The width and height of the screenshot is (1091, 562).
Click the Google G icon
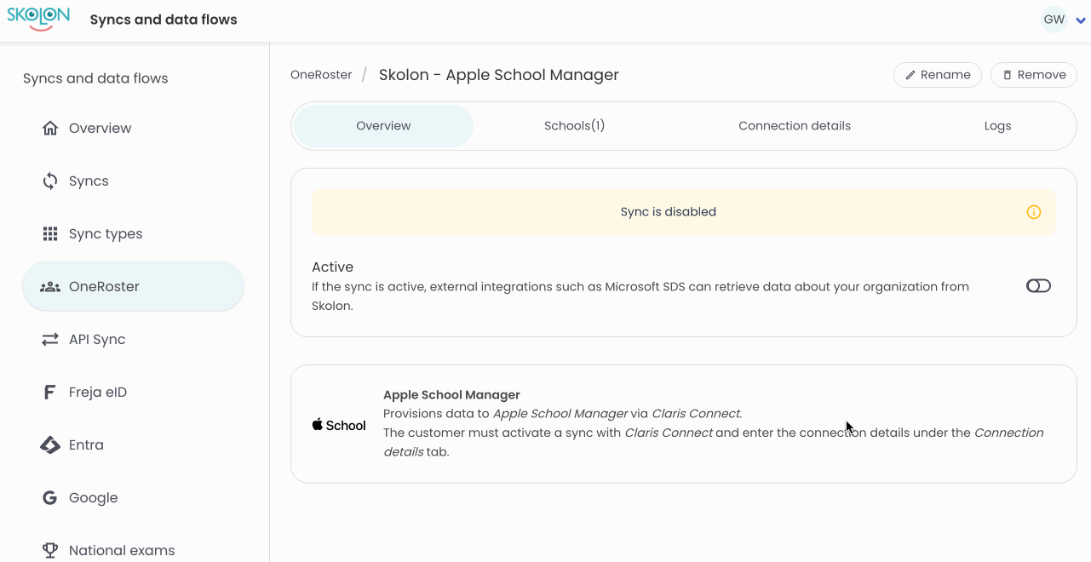(x=50, y=498)
